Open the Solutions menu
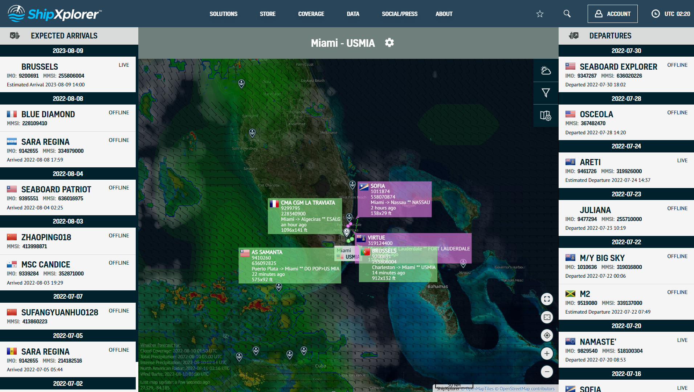The height and width of the screenshot is (392, 694). click(223, 14)
